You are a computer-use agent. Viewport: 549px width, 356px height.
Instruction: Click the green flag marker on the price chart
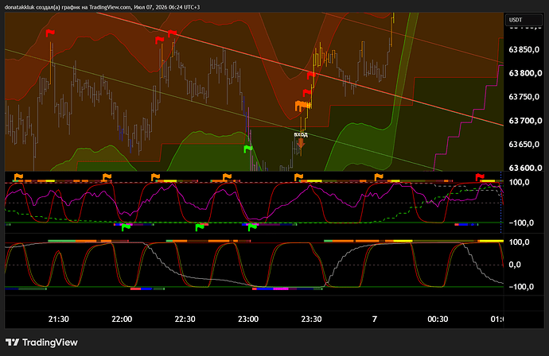248,149
